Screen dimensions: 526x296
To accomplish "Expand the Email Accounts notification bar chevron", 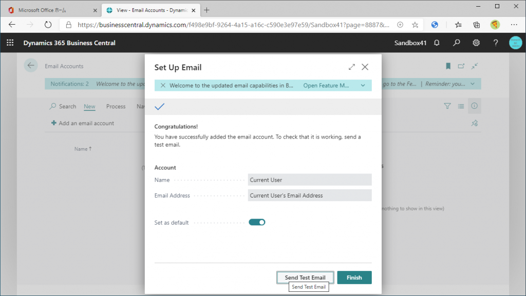I will 473,84.
